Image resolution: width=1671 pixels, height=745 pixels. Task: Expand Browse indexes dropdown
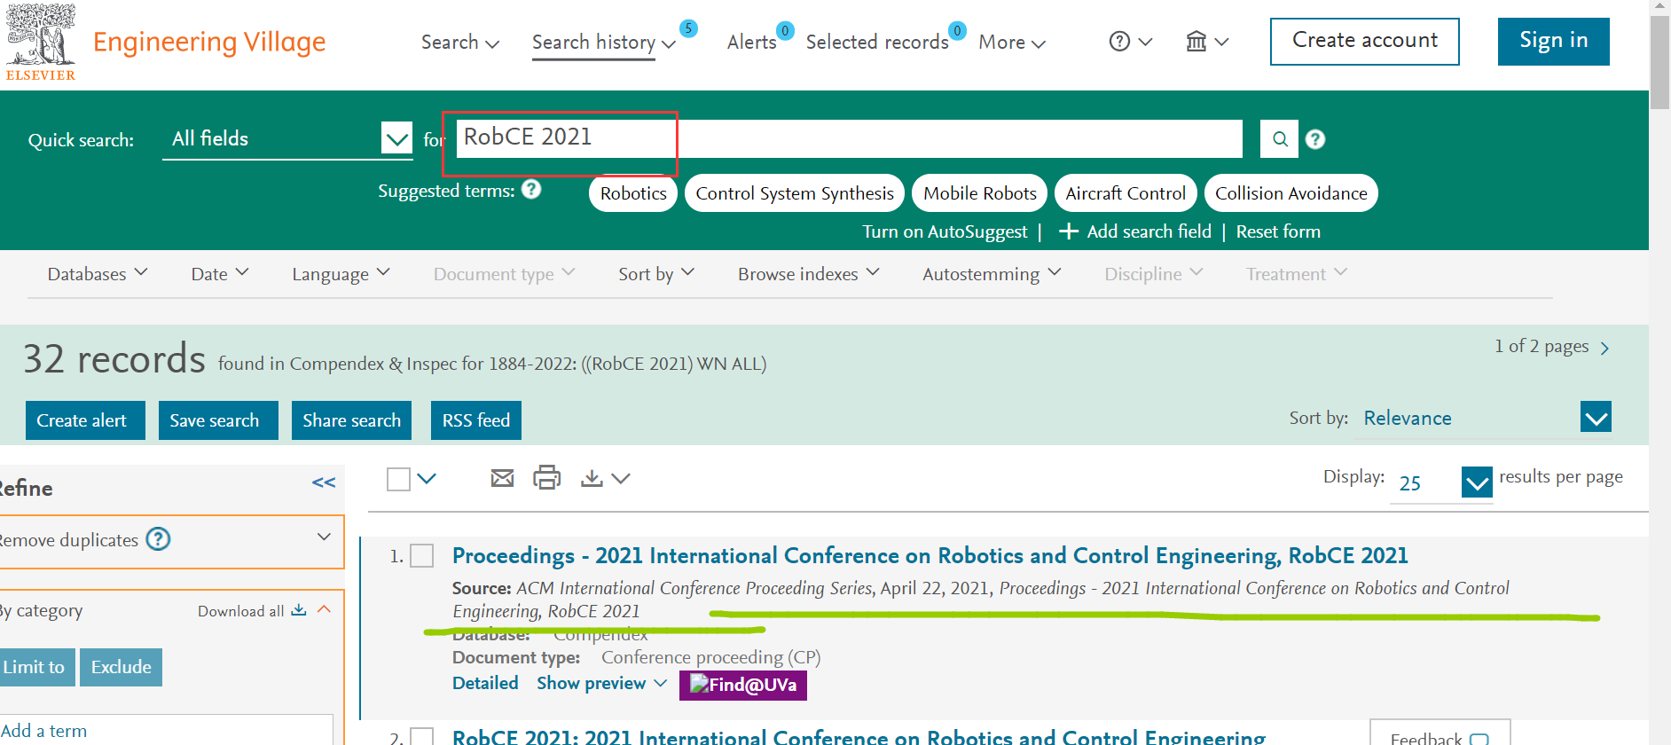(x=809, y=274)
